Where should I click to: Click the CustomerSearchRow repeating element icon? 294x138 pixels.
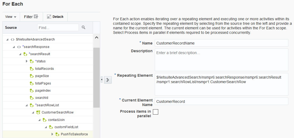coord(38,112)
